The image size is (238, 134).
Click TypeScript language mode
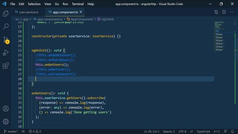pos(203,131)
